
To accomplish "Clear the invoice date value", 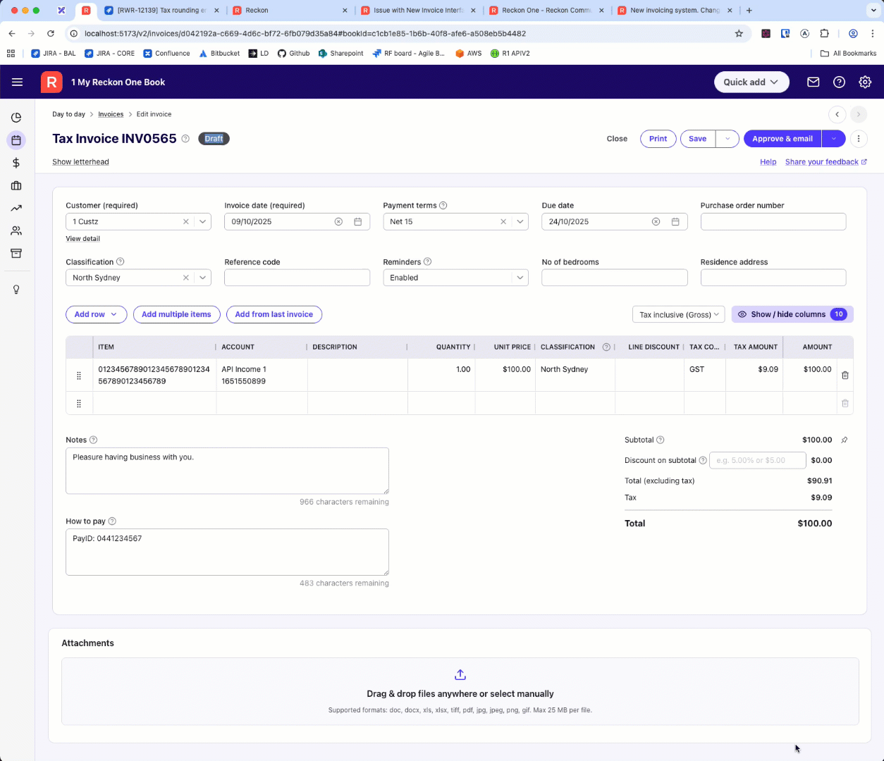I will [338, 221].
